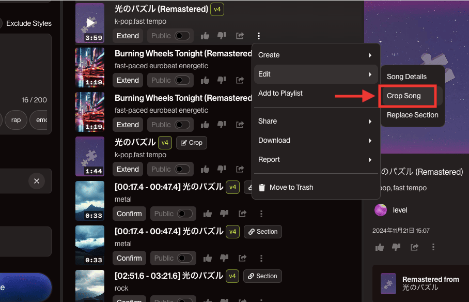Viewport: 469px width, 302px height.
Task: Click v4 badge next to 光のパズル (Remastered)
Action: (x=217, y=9)
